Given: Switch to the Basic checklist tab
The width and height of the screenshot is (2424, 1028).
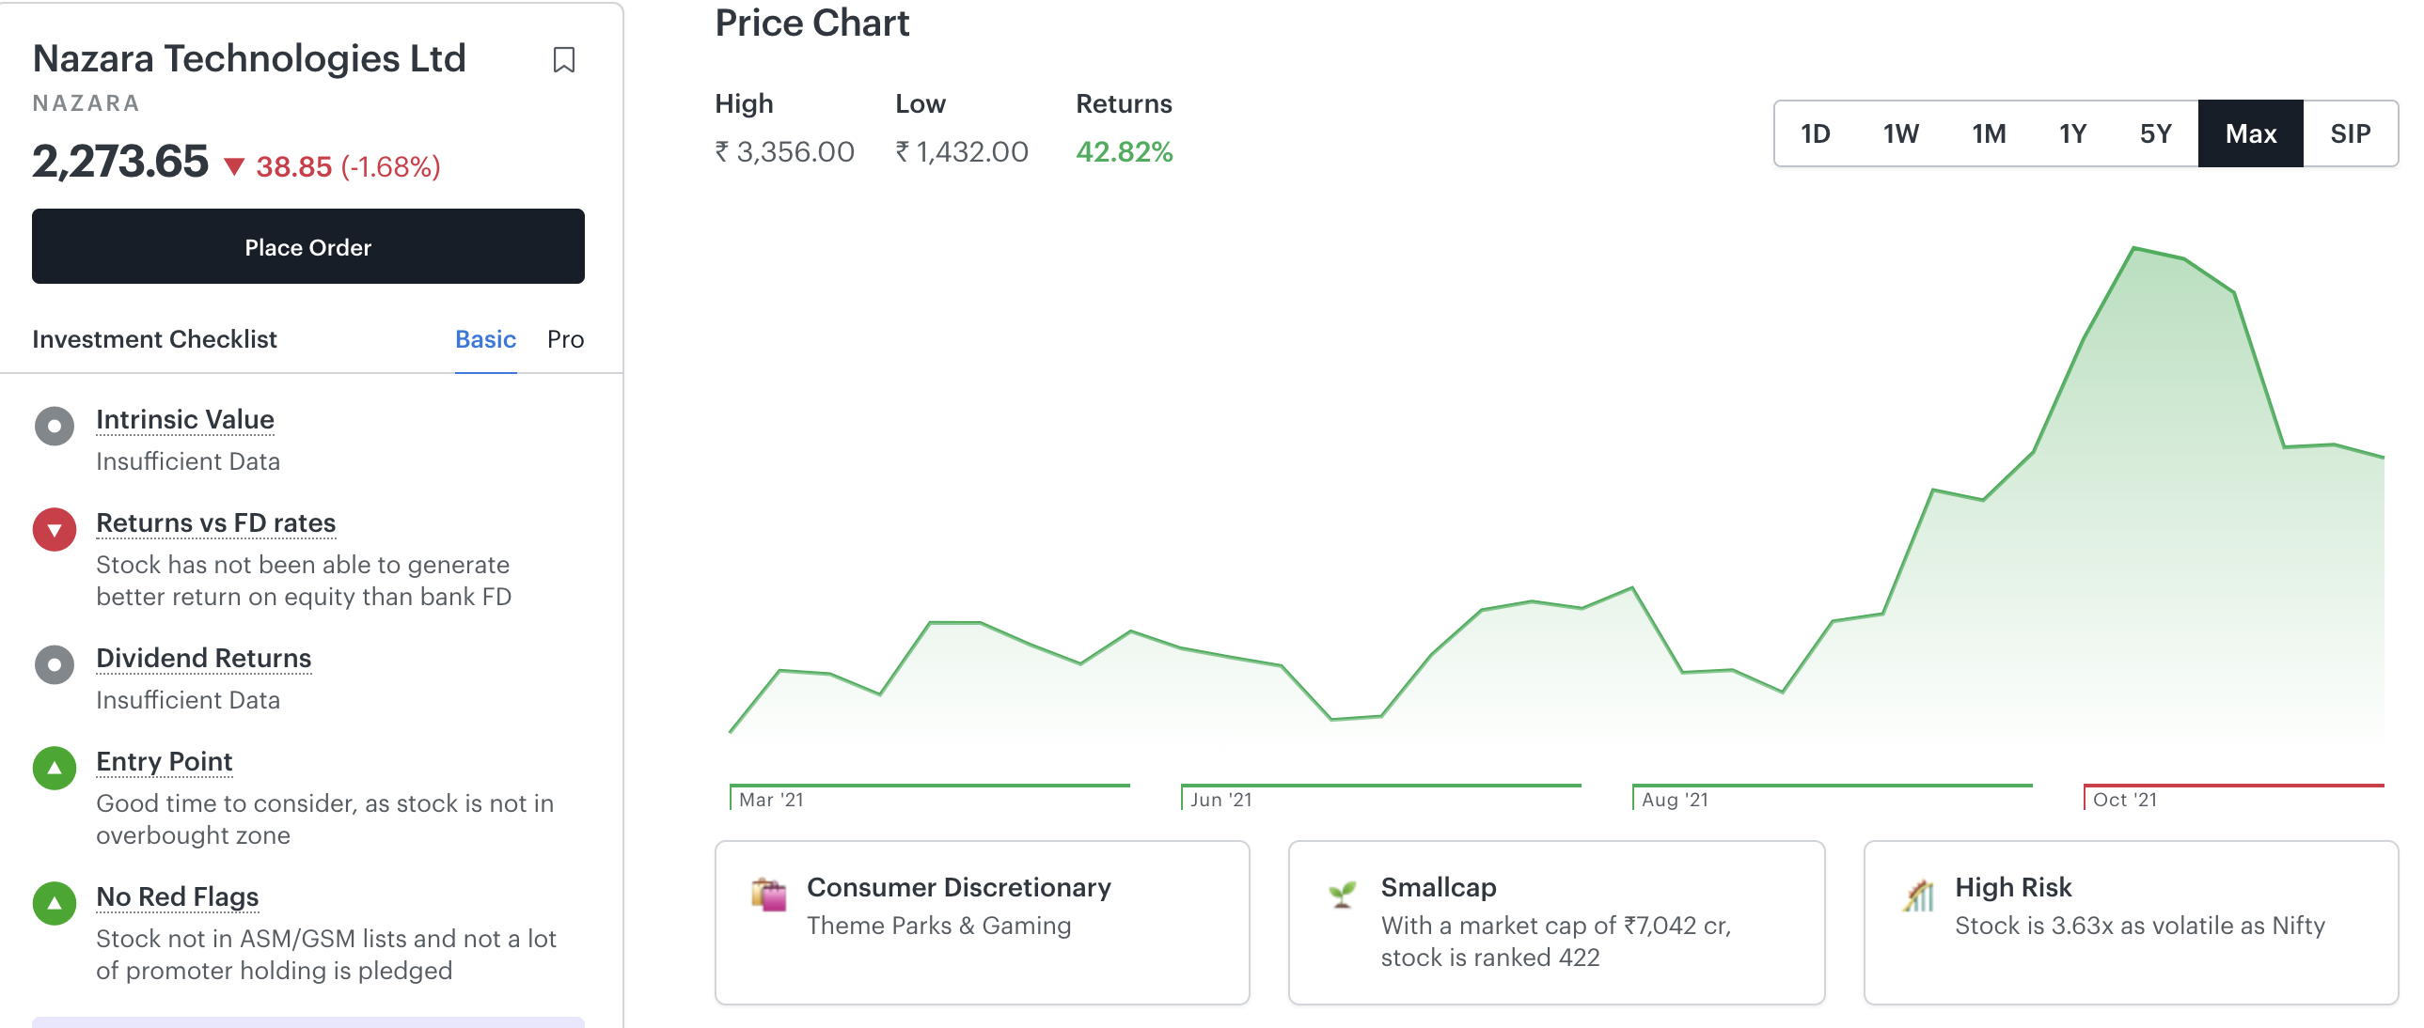Looking at the screenshot, I should pos(485,339).
